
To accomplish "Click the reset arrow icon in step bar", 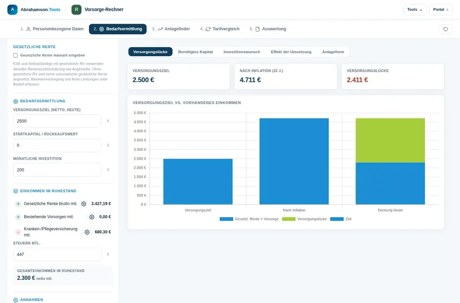I will 446,29.
